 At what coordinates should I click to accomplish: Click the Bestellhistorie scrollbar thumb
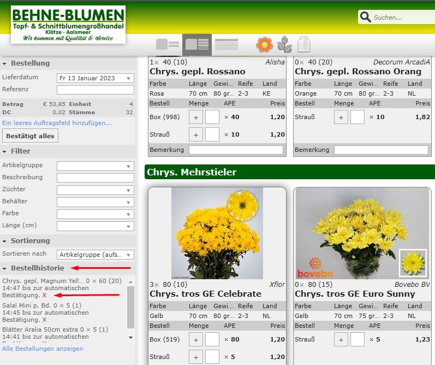pyautogui.click(x=130, y=307)
